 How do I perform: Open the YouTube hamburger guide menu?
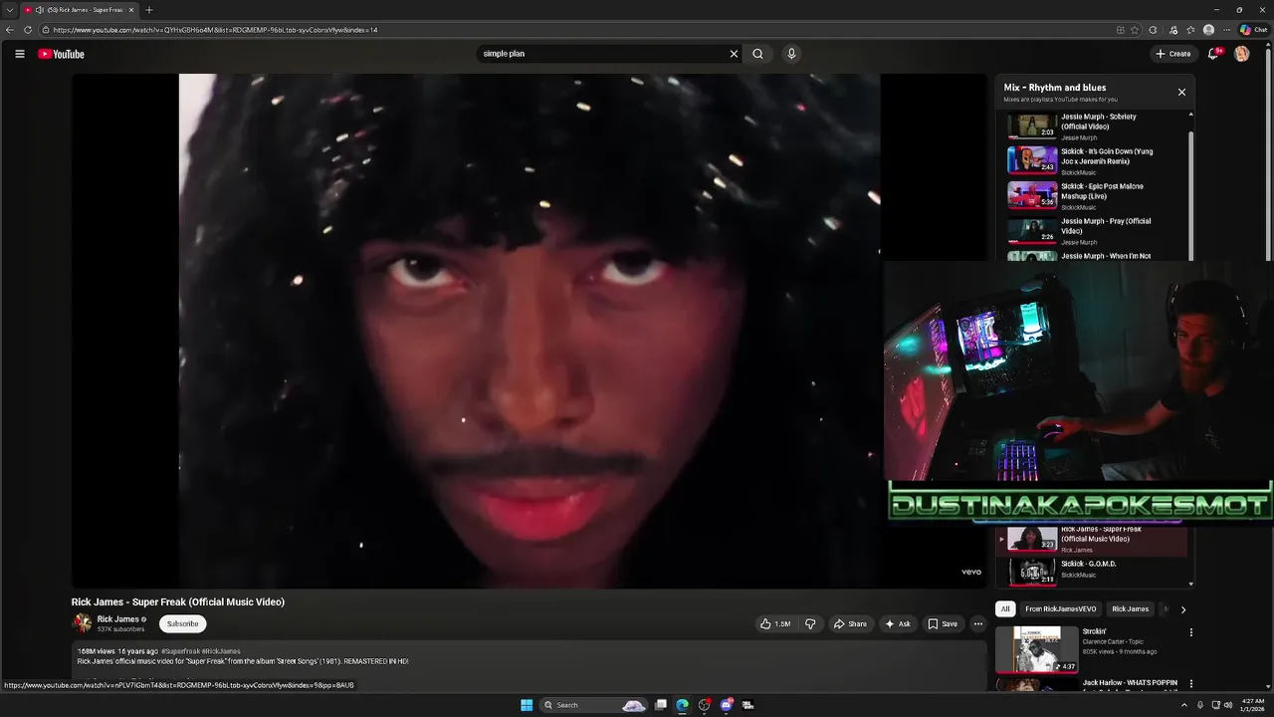pyautogui.click(x=19, y=54)
